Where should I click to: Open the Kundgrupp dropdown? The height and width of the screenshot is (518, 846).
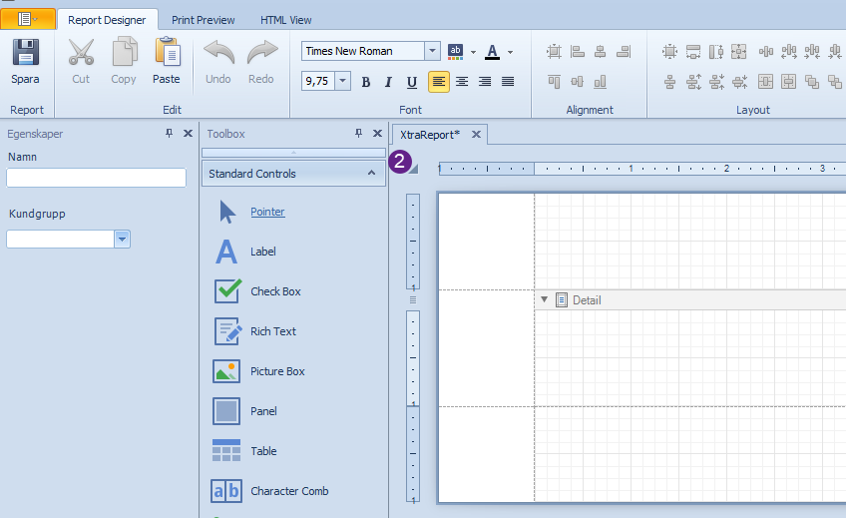pos(123,239)
